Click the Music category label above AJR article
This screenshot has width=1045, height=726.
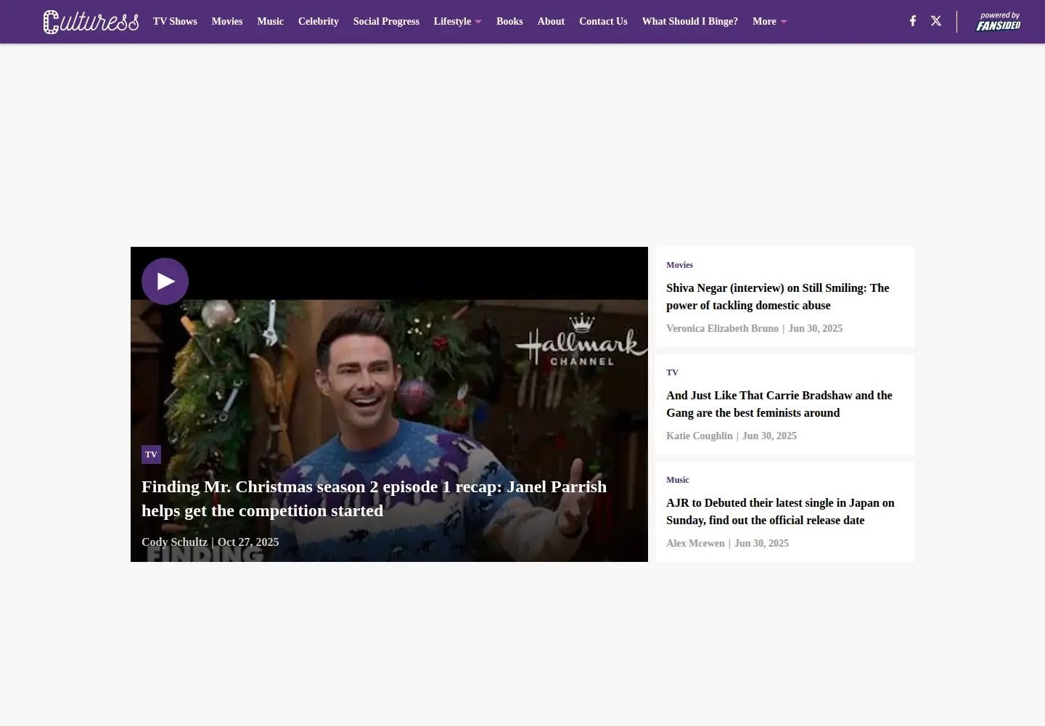pos(678,480)
